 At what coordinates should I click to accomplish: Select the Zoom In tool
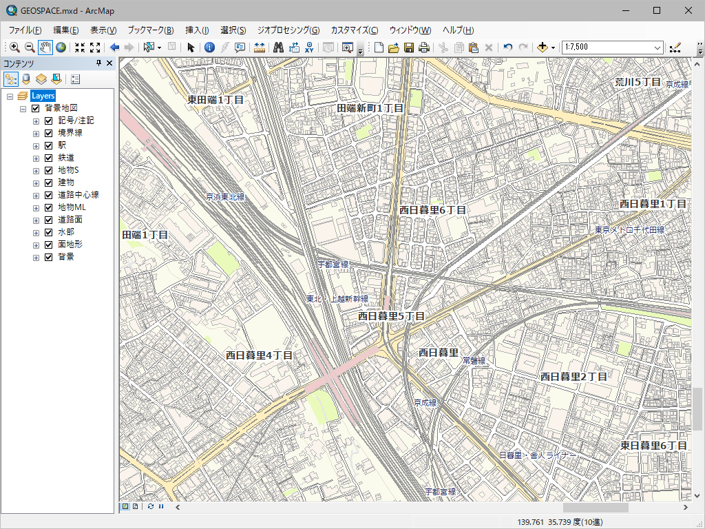click(14, 48)
